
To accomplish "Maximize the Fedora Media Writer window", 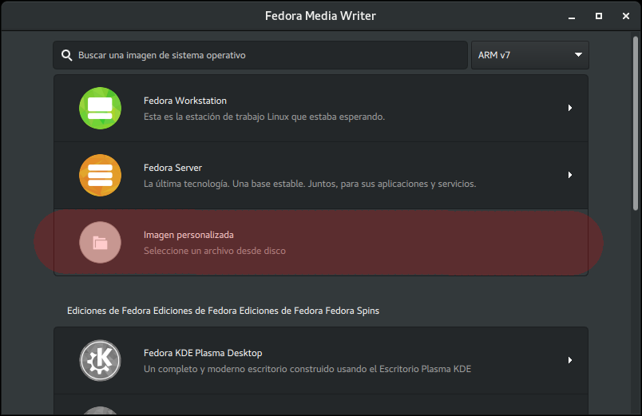I will click(599, 16).
